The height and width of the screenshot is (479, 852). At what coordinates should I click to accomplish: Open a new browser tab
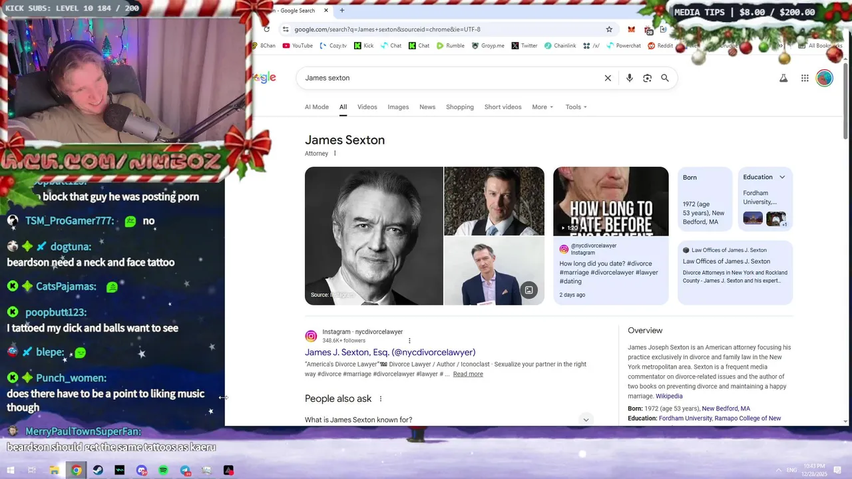[x=342, y=11]
